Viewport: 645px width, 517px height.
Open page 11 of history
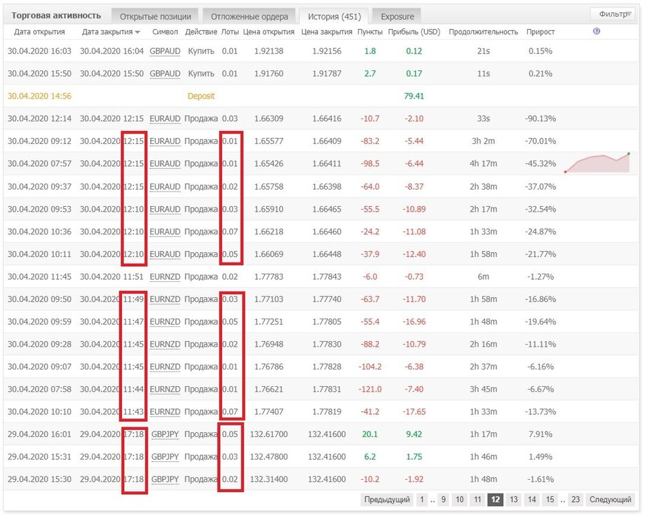click(477, 499)
